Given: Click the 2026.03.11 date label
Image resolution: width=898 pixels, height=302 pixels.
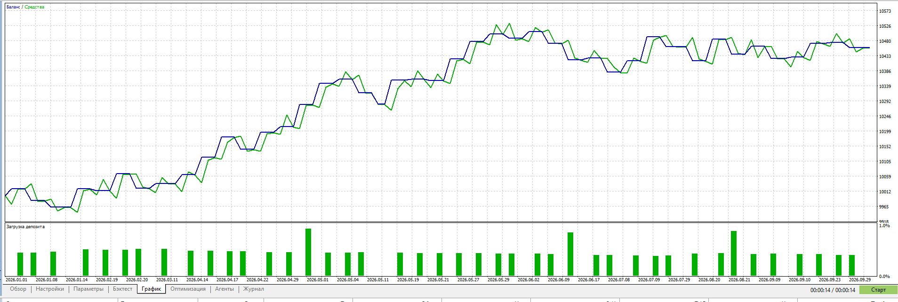Looking at the screenshot, I should (x=167, y=280).
